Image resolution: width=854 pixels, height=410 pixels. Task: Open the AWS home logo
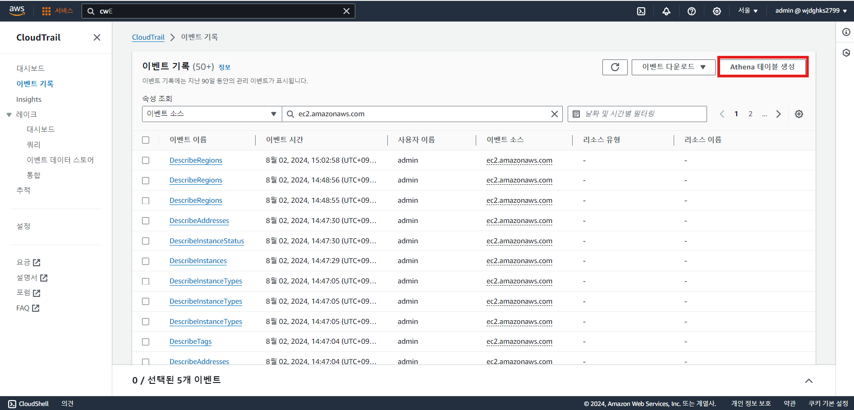coord(17,11)
